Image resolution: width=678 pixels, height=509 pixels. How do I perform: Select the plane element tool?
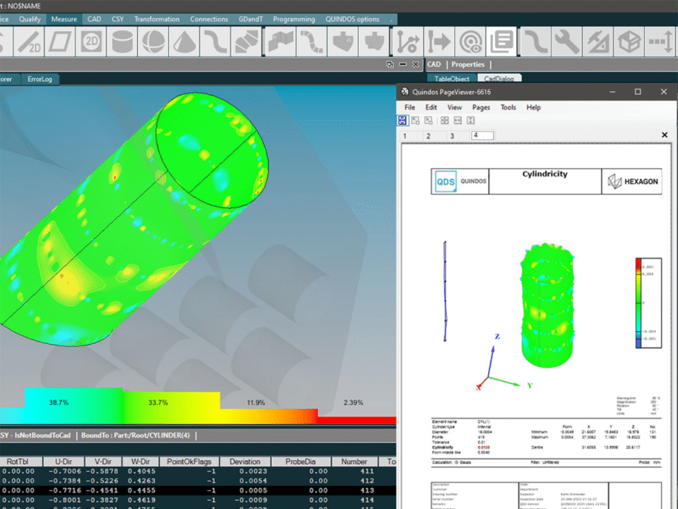[x=60, y=42]
